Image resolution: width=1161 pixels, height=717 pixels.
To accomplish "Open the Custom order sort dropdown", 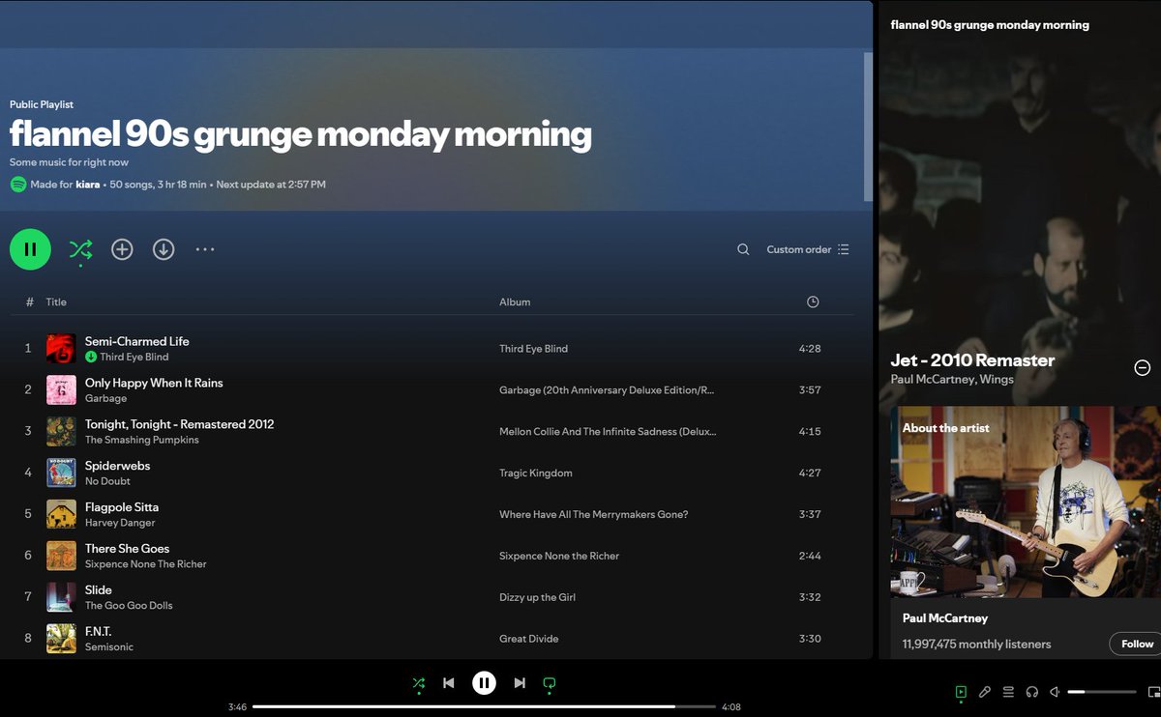I will tap(808, 249).
